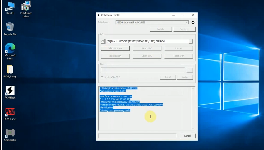Click the Update button
This screenshot has height=150, width=264.
[x=161, y=29]
